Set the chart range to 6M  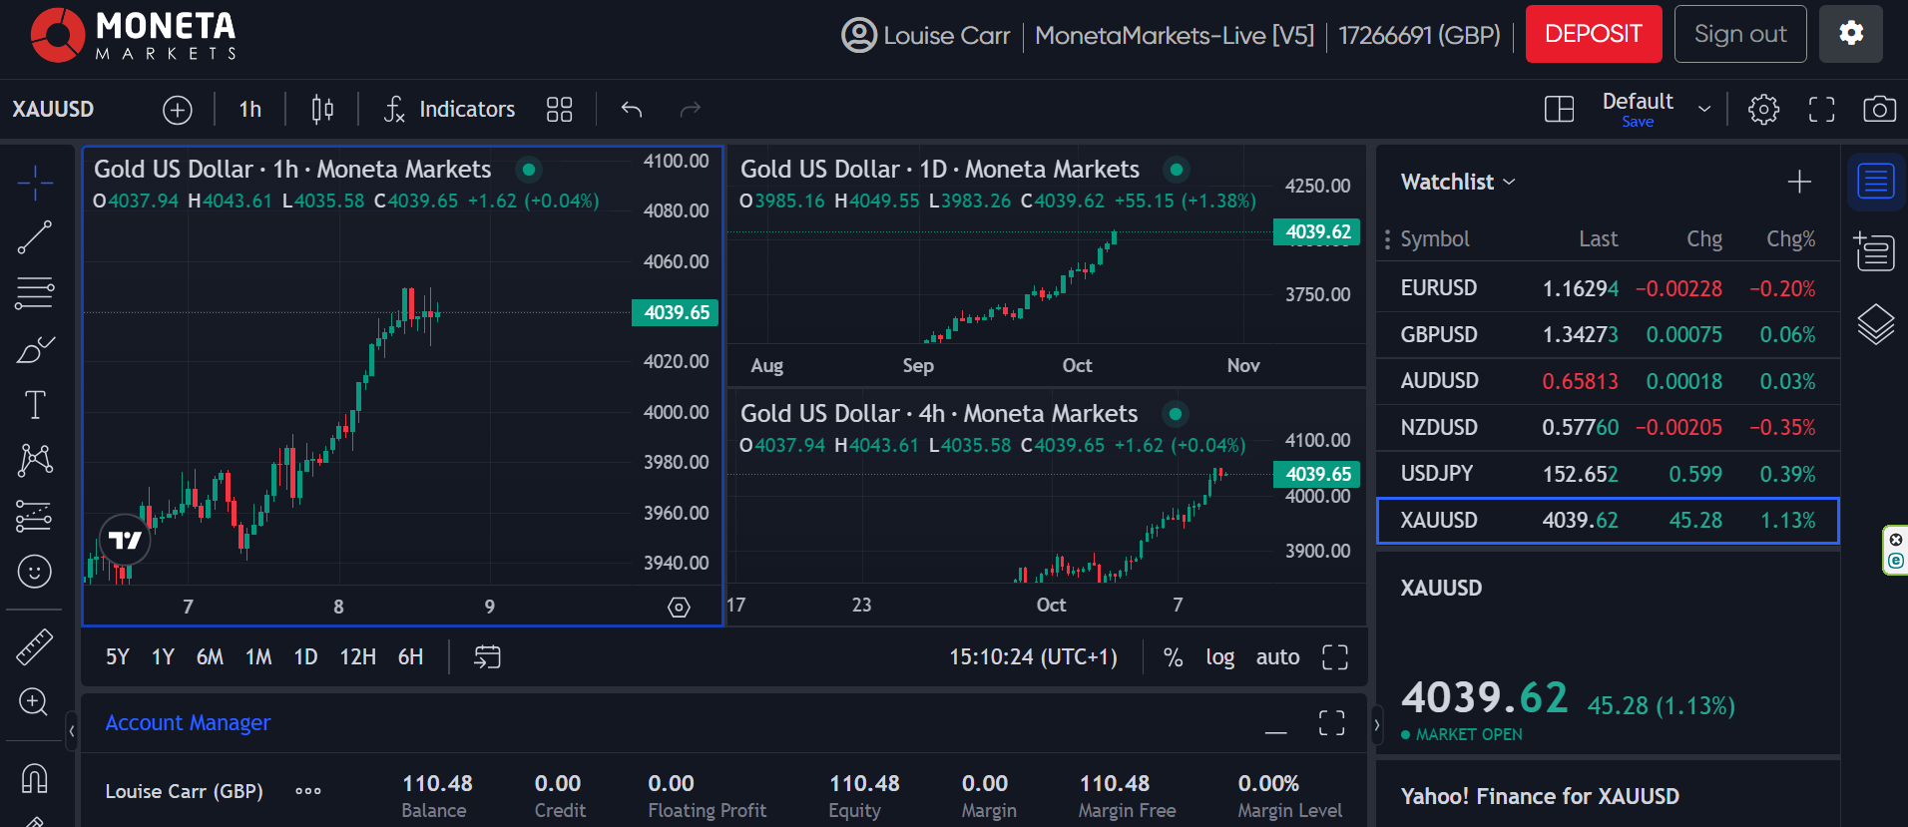(x=210, y=657)
